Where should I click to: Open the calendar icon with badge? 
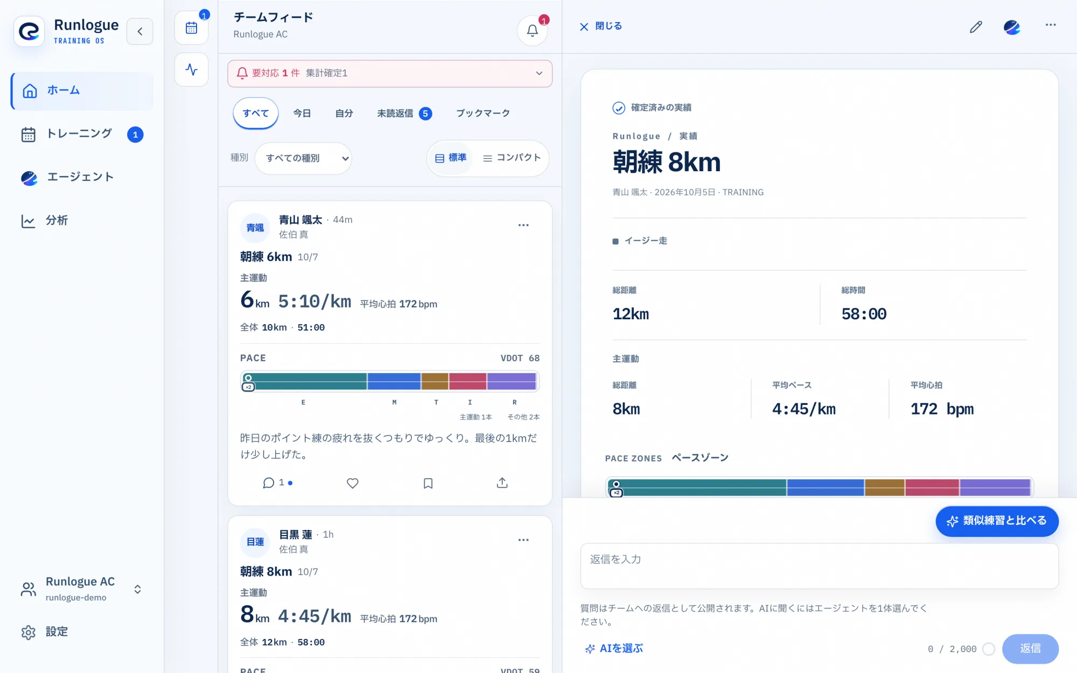click(x=192, y=28)
